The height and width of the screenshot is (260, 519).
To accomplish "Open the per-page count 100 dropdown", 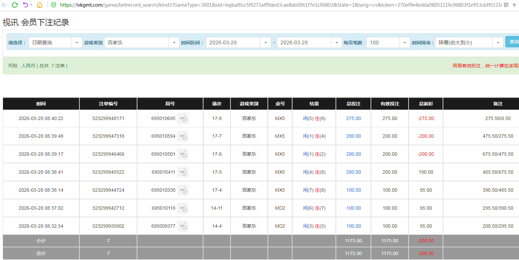I will [x=404, y=43].
